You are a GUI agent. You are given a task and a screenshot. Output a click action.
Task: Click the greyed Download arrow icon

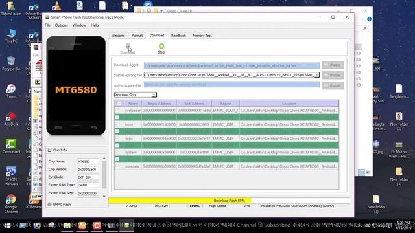coord(128,47)
